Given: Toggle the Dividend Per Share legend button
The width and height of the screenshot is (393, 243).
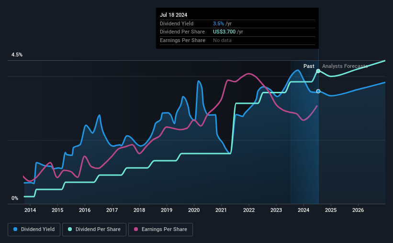Looking at the screenshot, I should click(94, 230).
